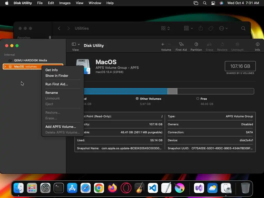Open Launchpad from the Dock
This screenshot has height=198, width=264.
[x=32, y=188]
